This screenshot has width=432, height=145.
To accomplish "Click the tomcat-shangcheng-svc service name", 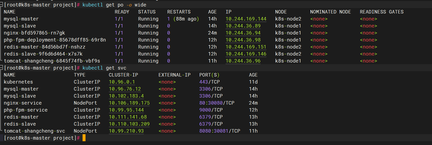I will point(34,131).
